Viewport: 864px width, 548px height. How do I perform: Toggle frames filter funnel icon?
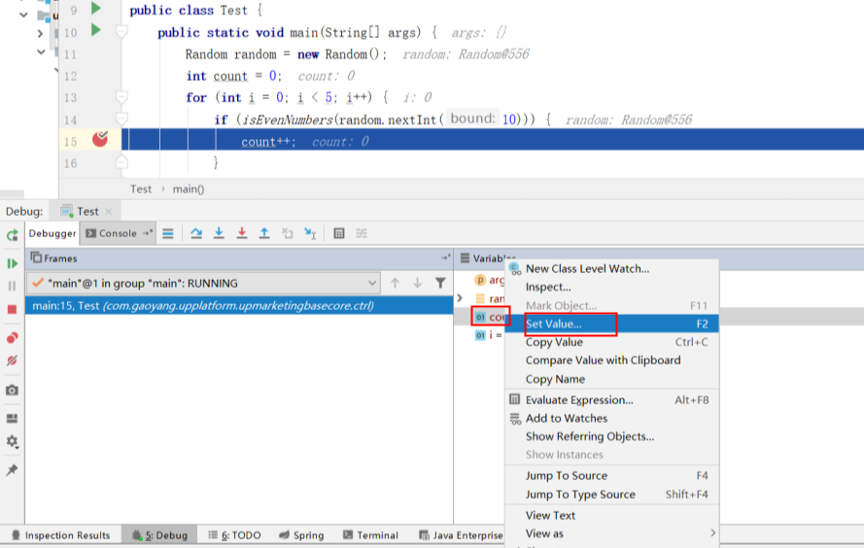pyautogui.click(x=440, y=283)
